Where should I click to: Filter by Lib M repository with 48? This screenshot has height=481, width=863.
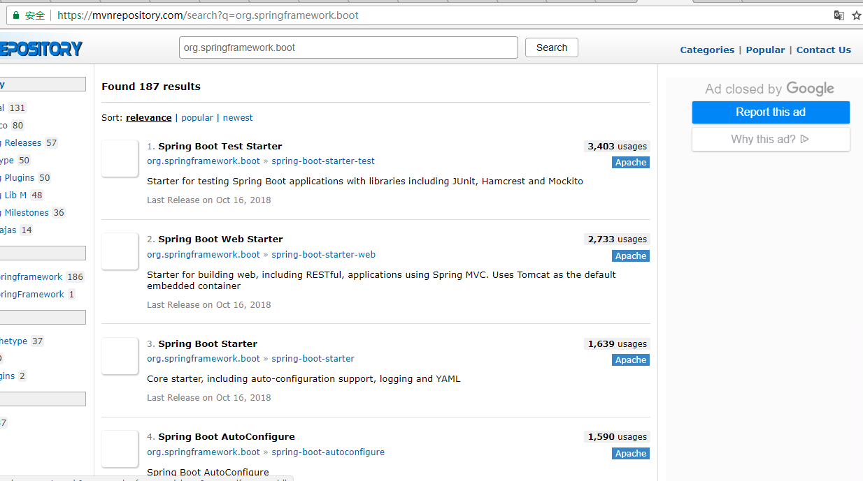coord(22,195)
